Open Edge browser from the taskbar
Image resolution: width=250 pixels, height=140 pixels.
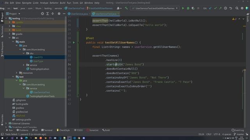point(26,138)
